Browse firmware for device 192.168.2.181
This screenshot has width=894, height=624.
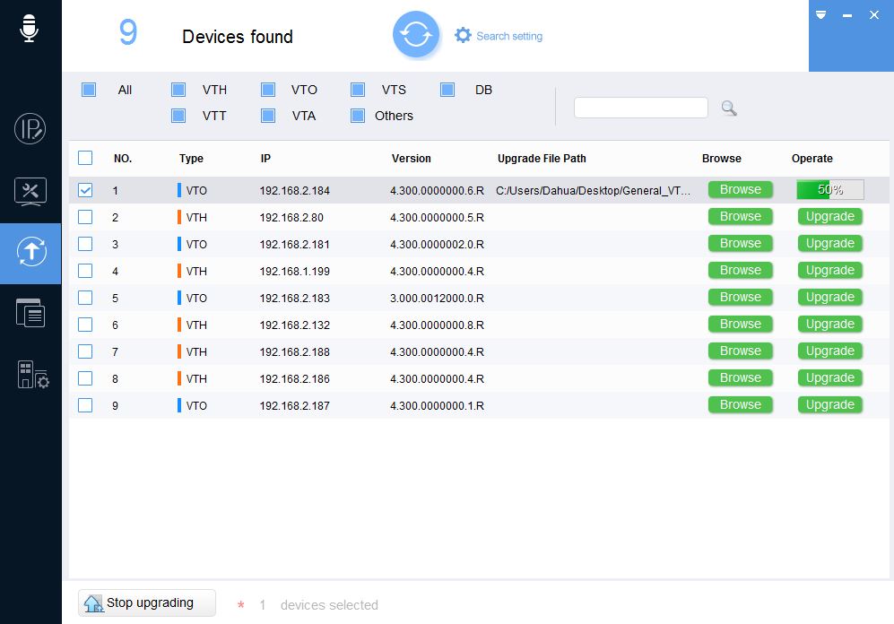point(740,243)
